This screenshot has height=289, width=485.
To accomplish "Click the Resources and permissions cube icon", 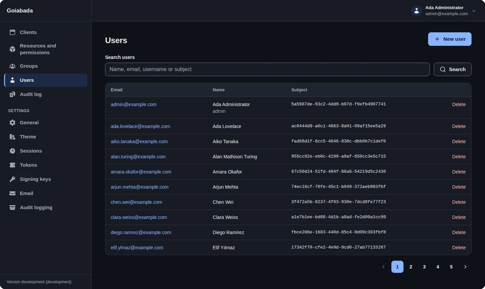I will click(12, 49).
